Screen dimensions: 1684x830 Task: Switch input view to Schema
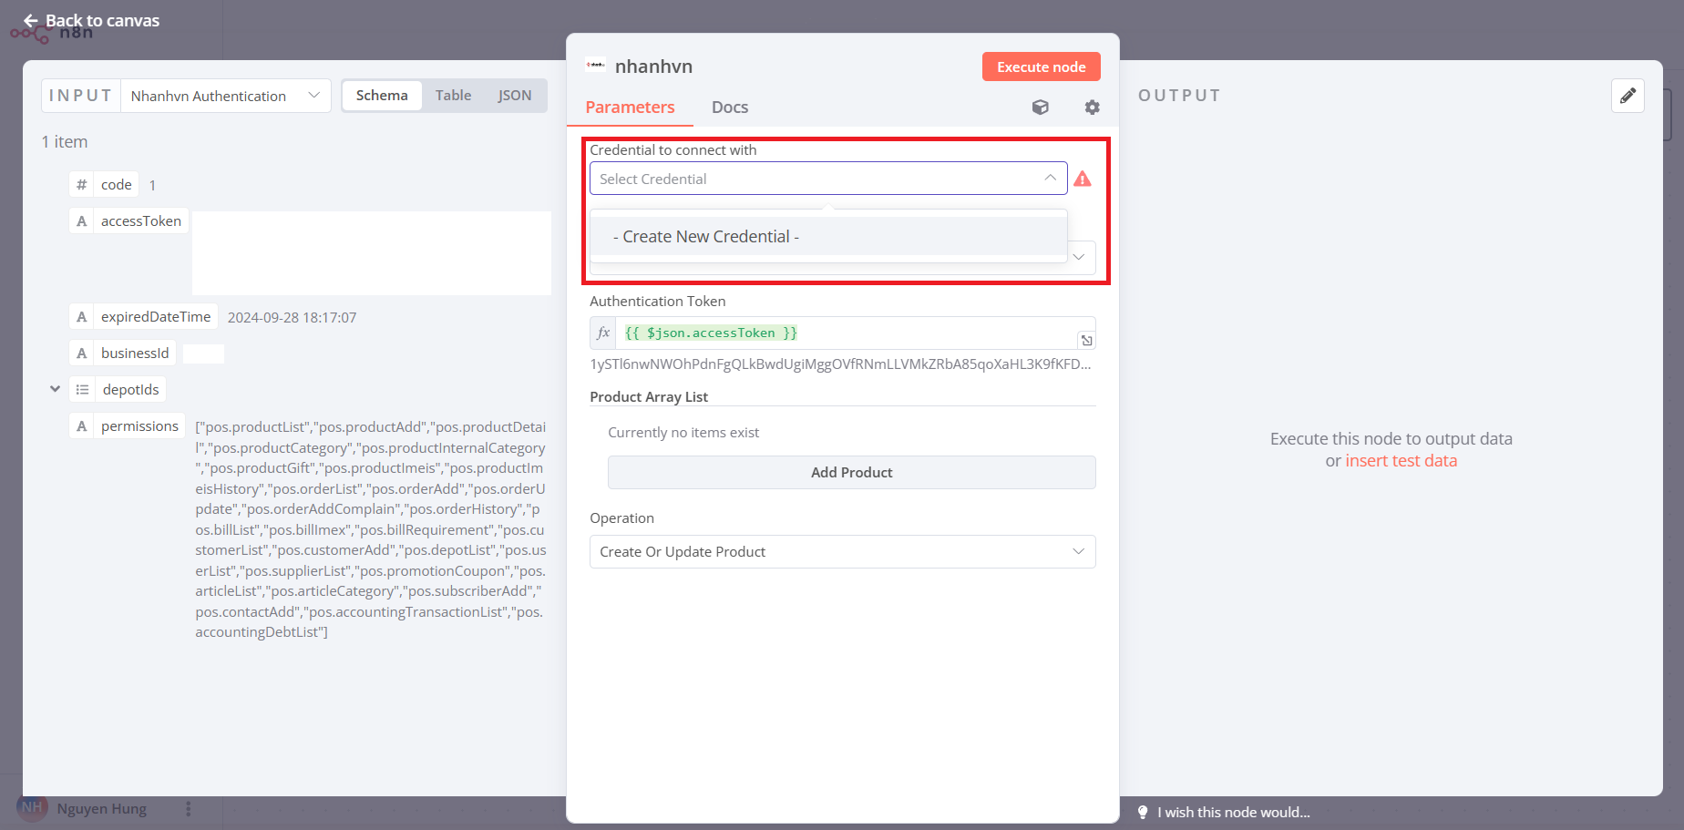coord(382,96)
